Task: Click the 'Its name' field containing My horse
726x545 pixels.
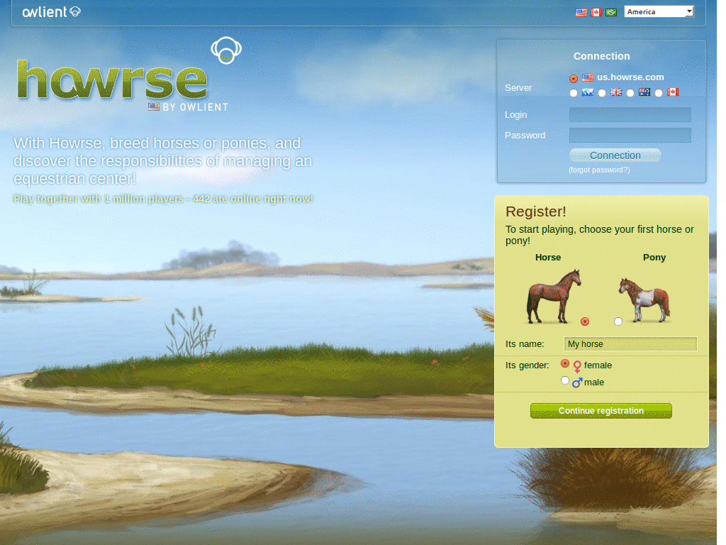Action: (x=630, y=344)
